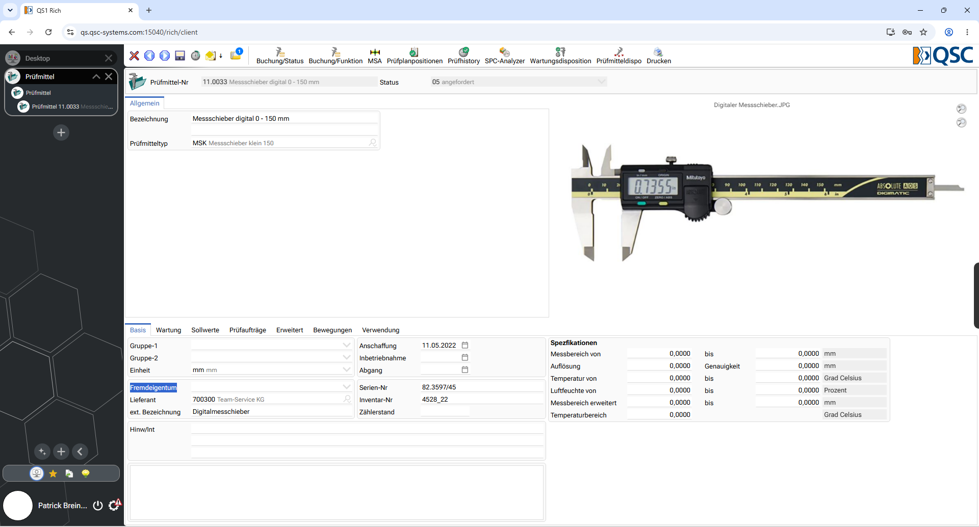Open Prüfmitteldispo
The image size is (979, 527).
tap(619, 56)
